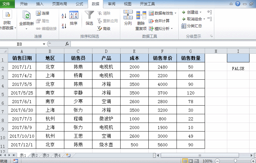
Task: Select sheet tab 表3
Action: 46,155
